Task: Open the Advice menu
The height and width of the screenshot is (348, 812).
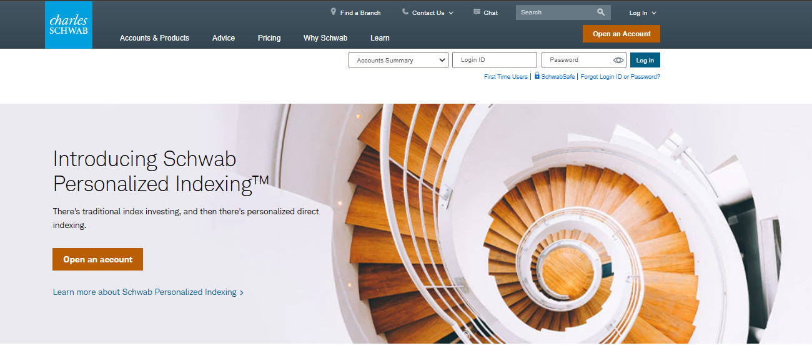Action: pyautogui.click(x=224, y=38)
